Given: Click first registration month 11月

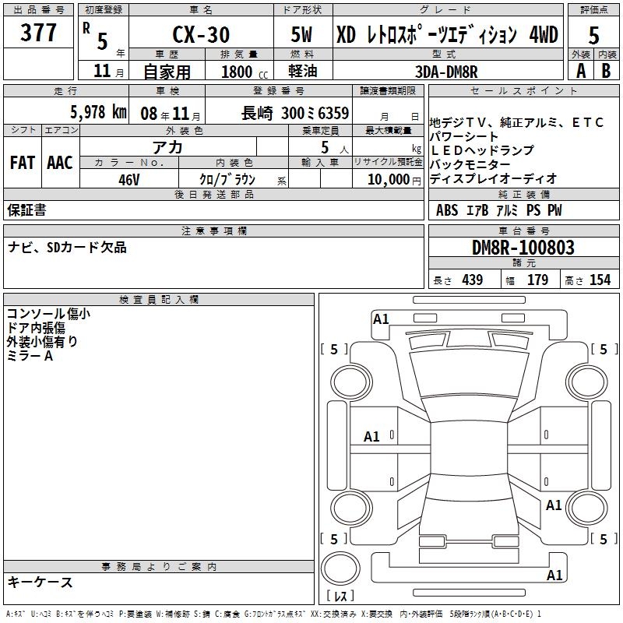Looking at the screenshot, I should pos(109,71).
